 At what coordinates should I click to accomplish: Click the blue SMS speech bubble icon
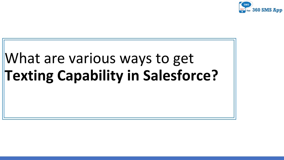(x=246, y=5)
